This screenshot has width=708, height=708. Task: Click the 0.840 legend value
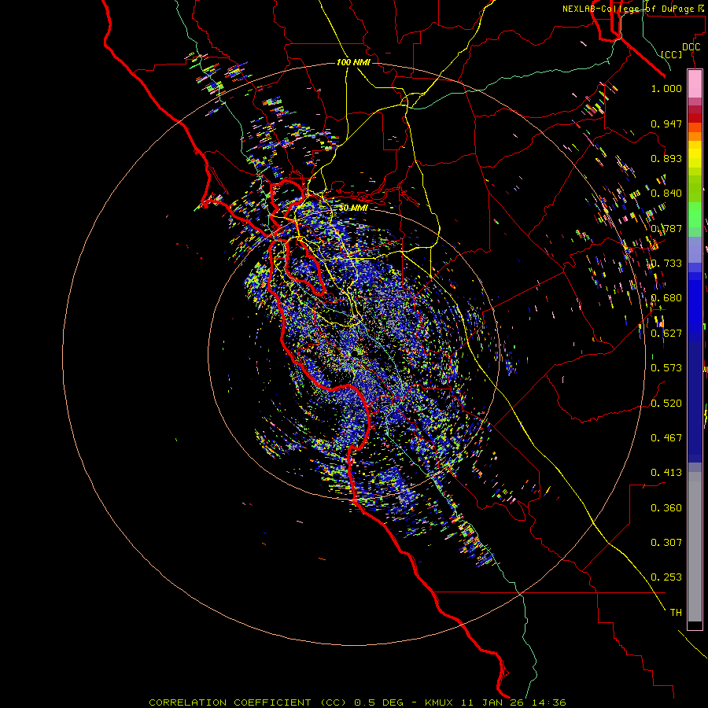coord(666,194)
